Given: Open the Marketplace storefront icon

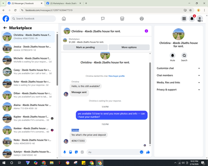Looking at the screenshot, I should [122, 19].
